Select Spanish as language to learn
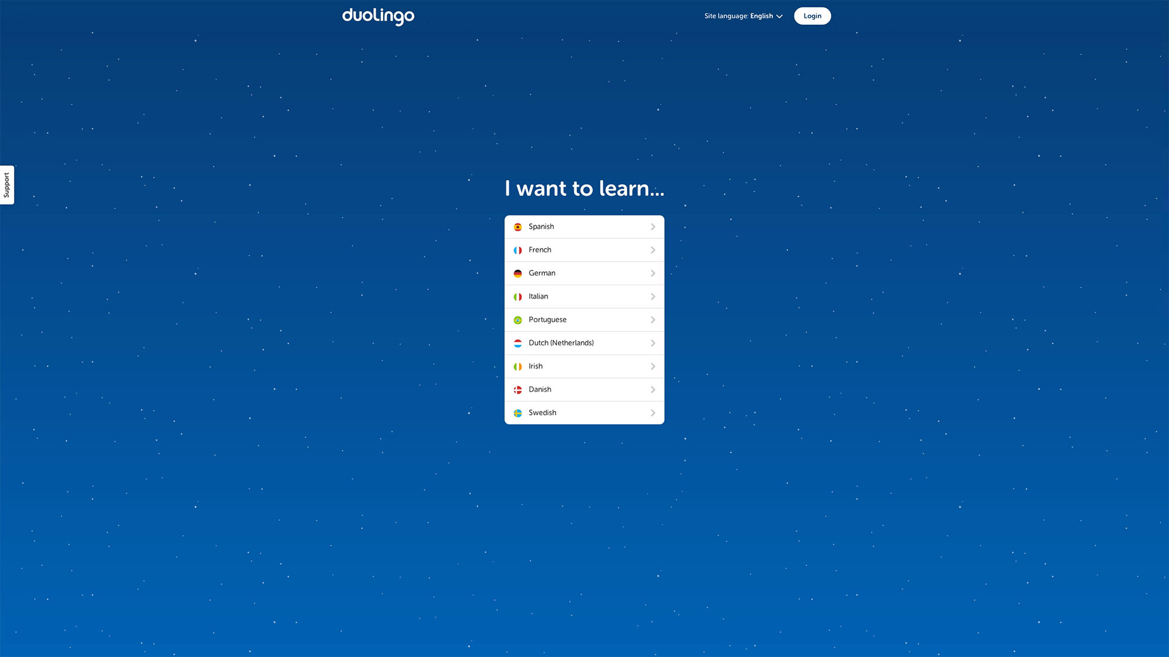The width and height of the screenshot is (1169, 657). tap(584, 227)
